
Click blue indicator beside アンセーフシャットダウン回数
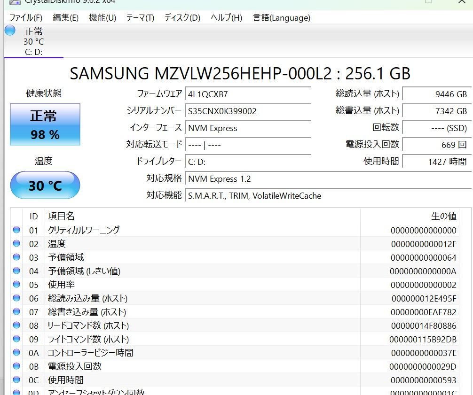tap(16, 391)
